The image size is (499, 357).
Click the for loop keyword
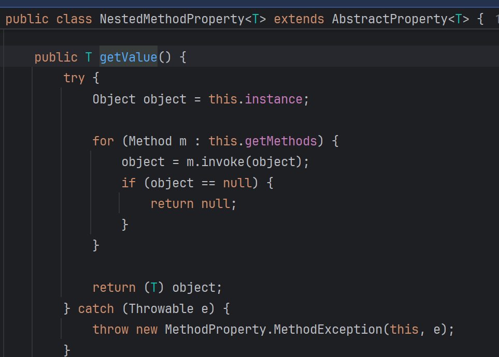103,141
